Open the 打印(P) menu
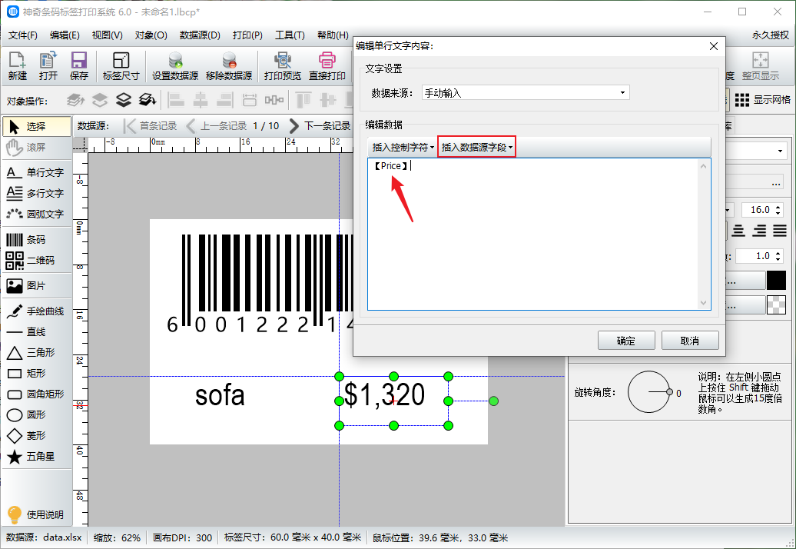The height and width of the screenshot is (549, 796). point(247,35)
